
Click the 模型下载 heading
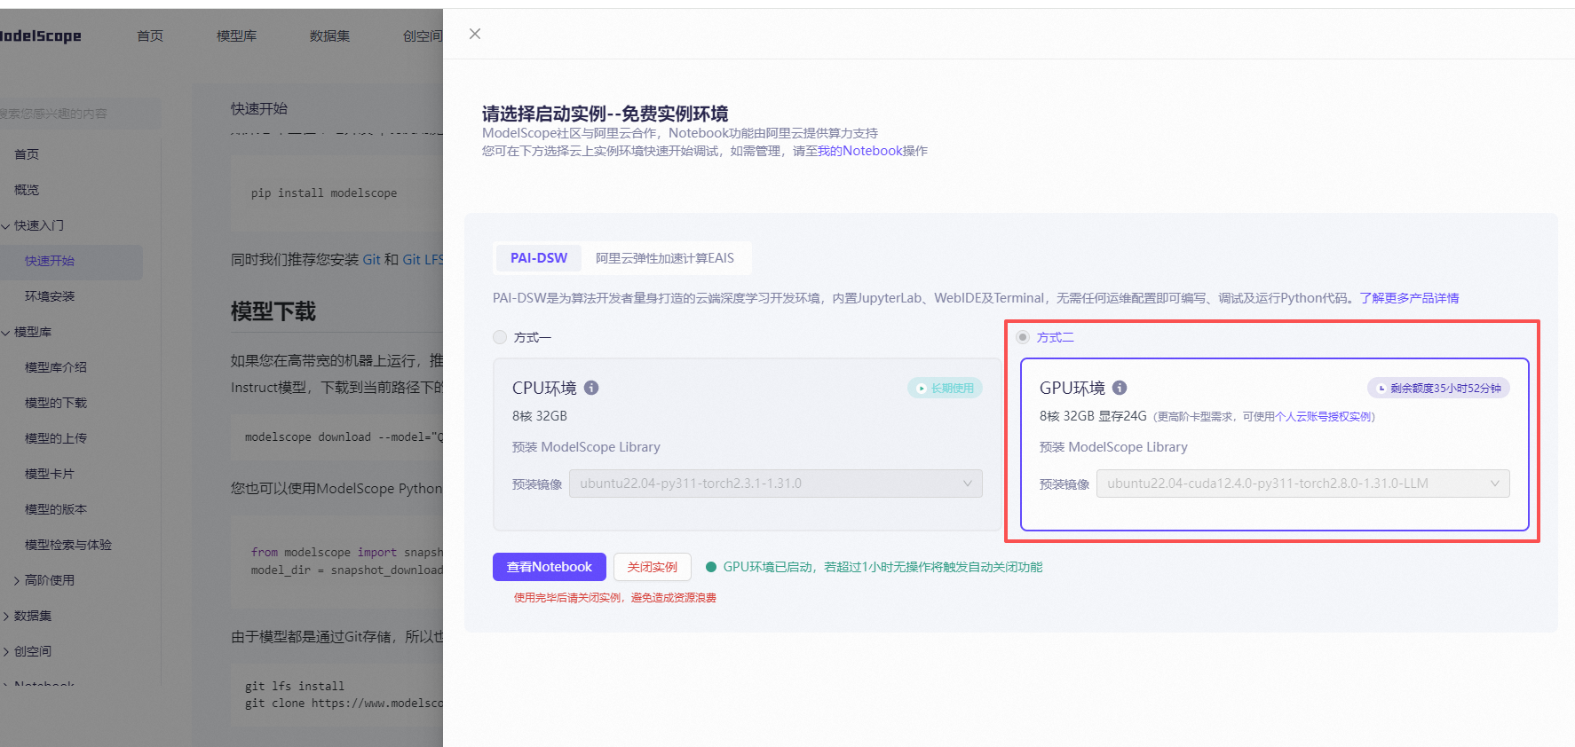(273, 311)
